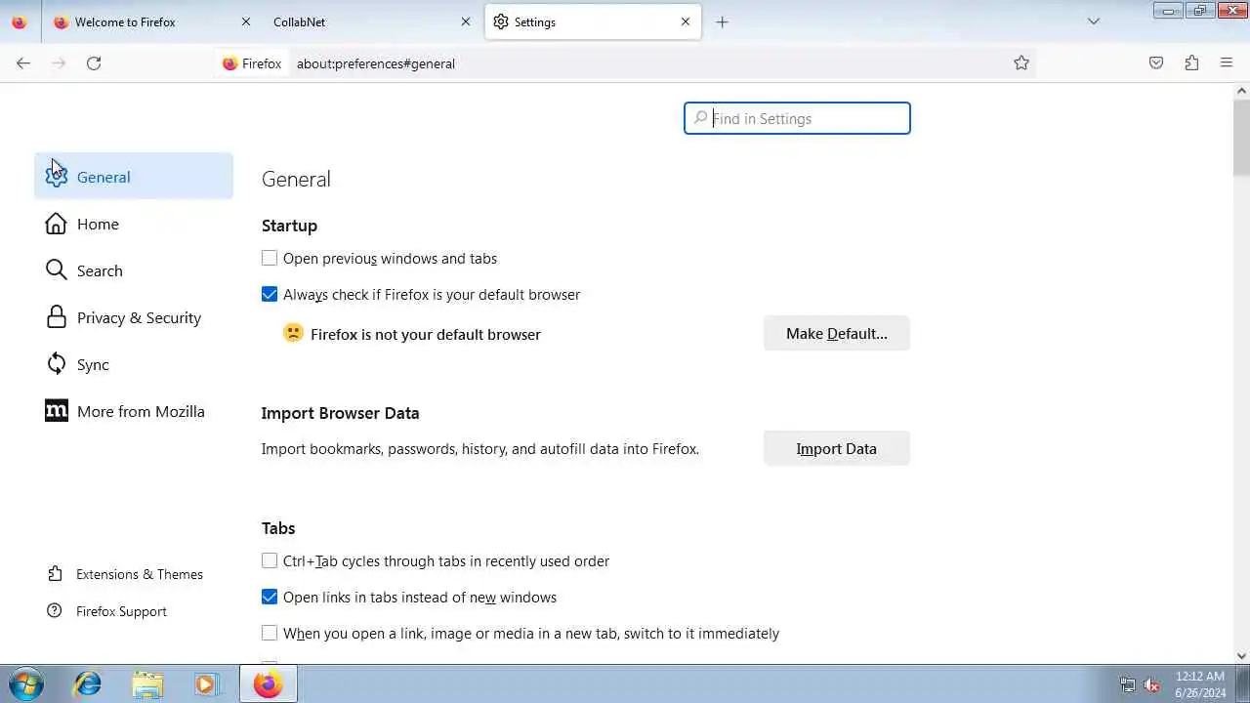Open the Search settings category

pyautogui.click(x=134, y=270)
